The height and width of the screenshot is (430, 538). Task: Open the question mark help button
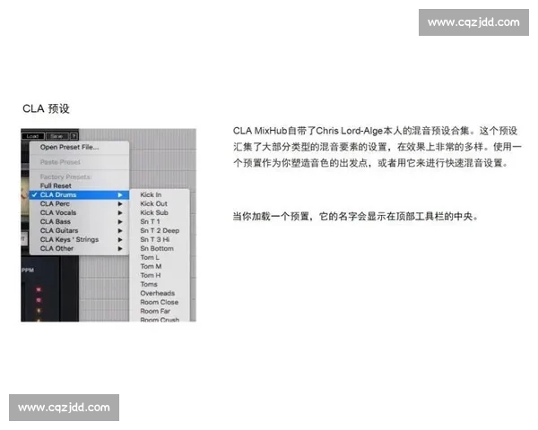[x=74, y=136]
